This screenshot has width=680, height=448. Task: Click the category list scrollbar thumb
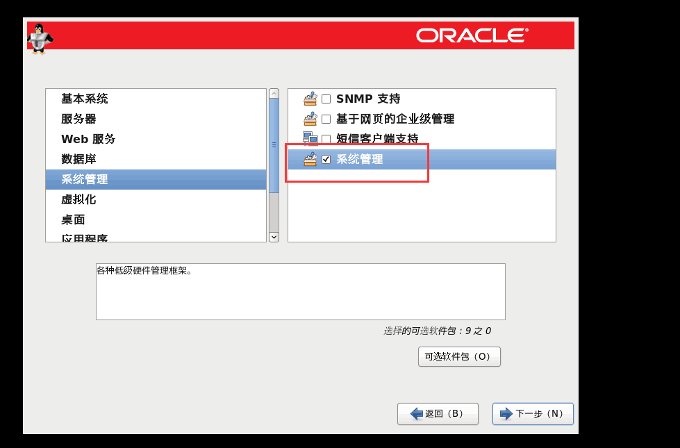(274, 146)
